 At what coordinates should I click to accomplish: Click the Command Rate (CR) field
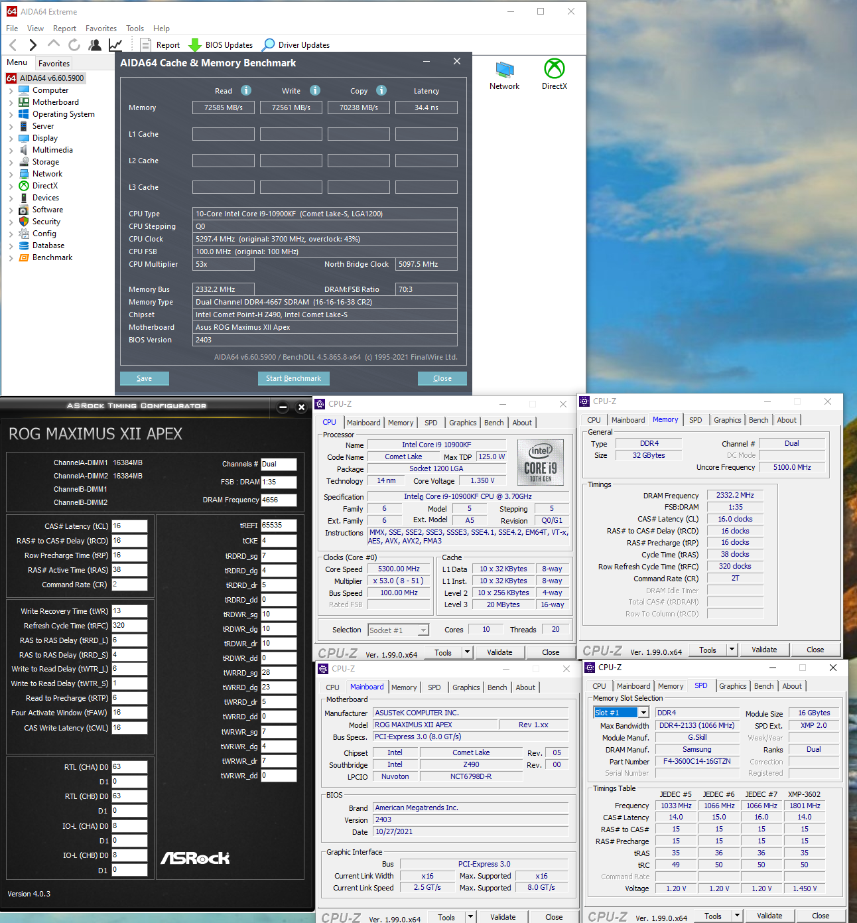pyautogui.click(x=129, y=585)
